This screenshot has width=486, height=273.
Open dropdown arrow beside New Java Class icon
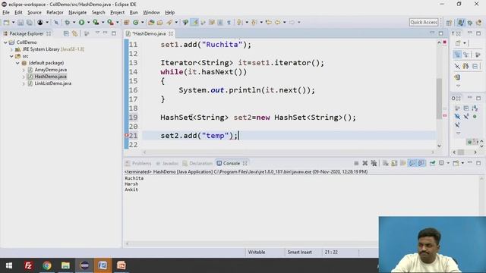(x=143, y=22)
